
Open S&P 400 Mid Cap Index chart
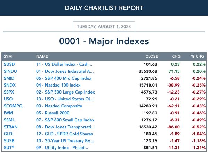click(64, 78)
